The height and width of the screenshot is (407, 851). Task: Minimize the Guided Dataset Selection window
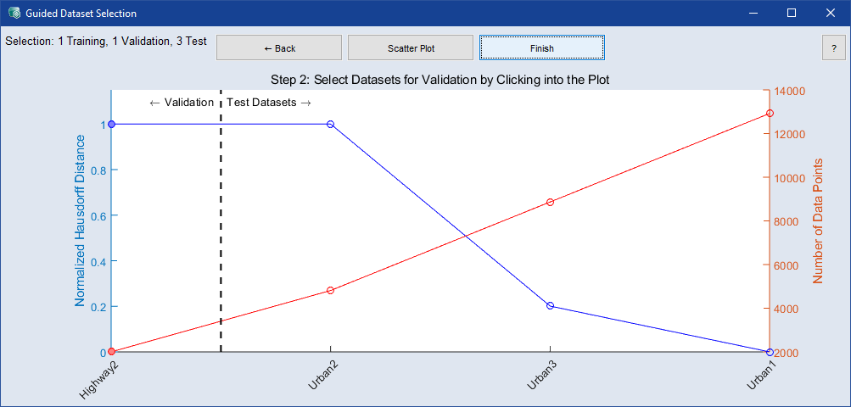(x=752, y=14)
